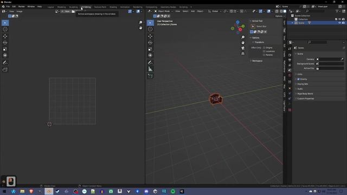Screen dimensions: 347x195
Task: Select the Rotate tool in UV editor toolbar
Action: 5,42
